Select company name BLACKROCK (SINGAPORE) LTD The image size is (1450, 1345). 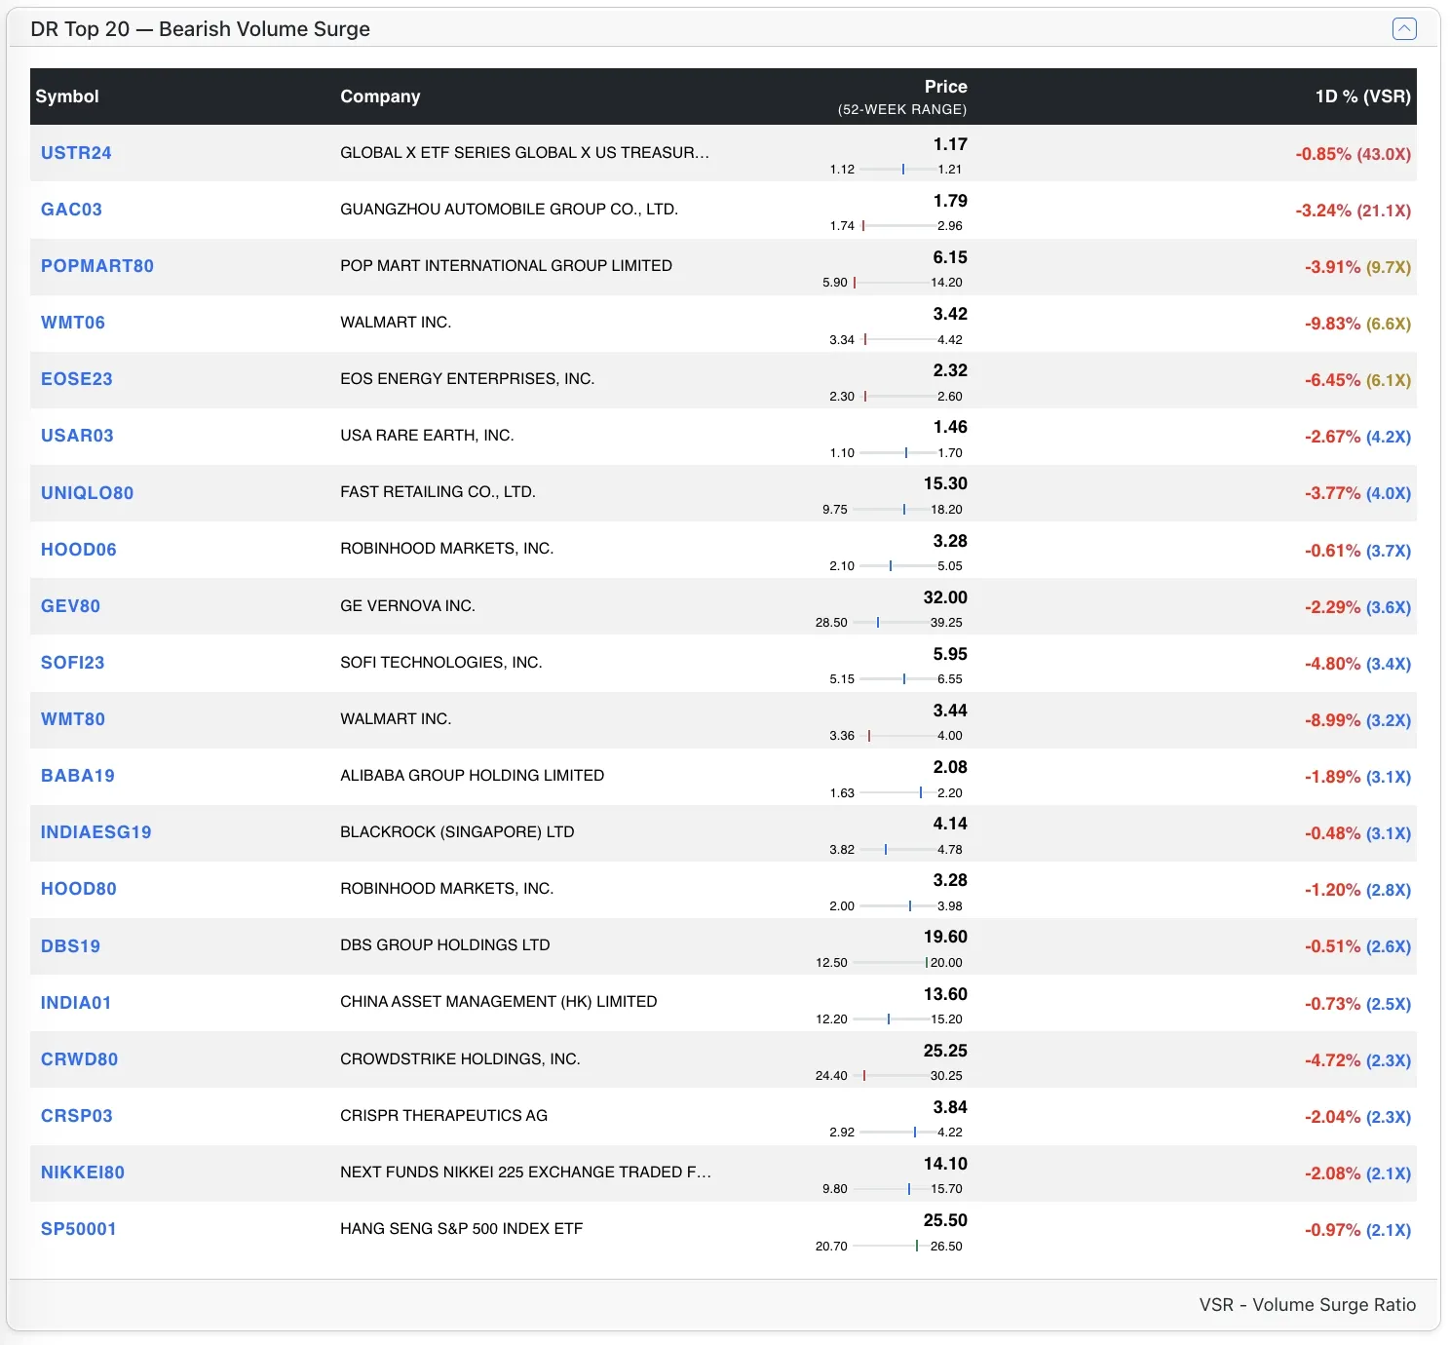click(457, 832)
